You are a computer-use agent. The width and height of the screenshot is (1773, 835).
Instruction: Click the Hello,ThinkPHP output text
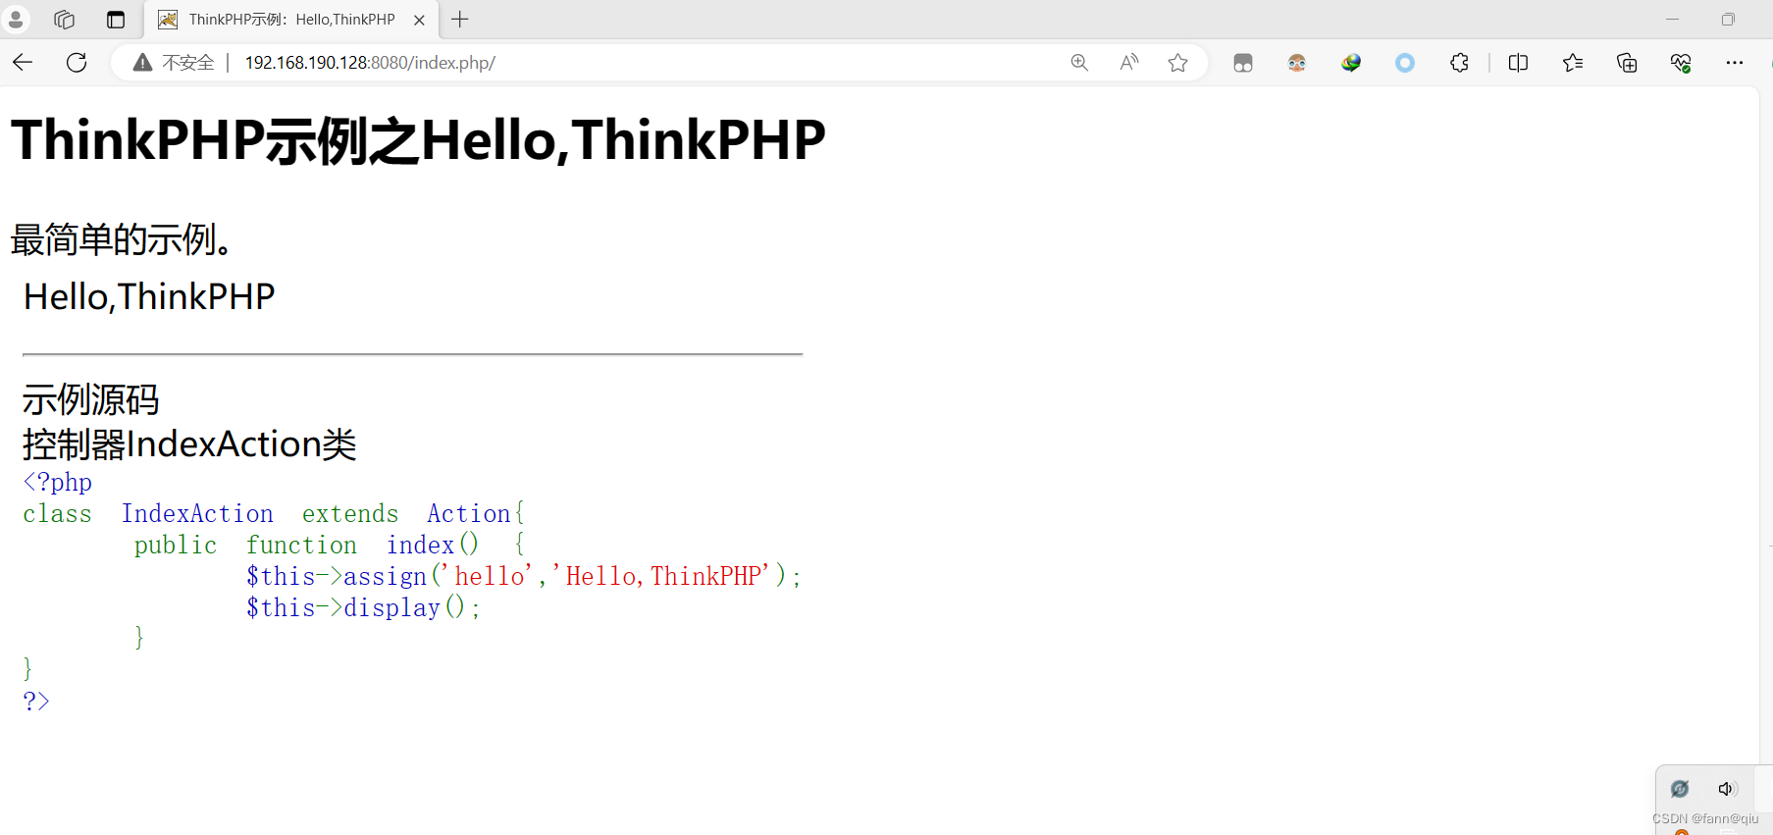tap(149, 296)
